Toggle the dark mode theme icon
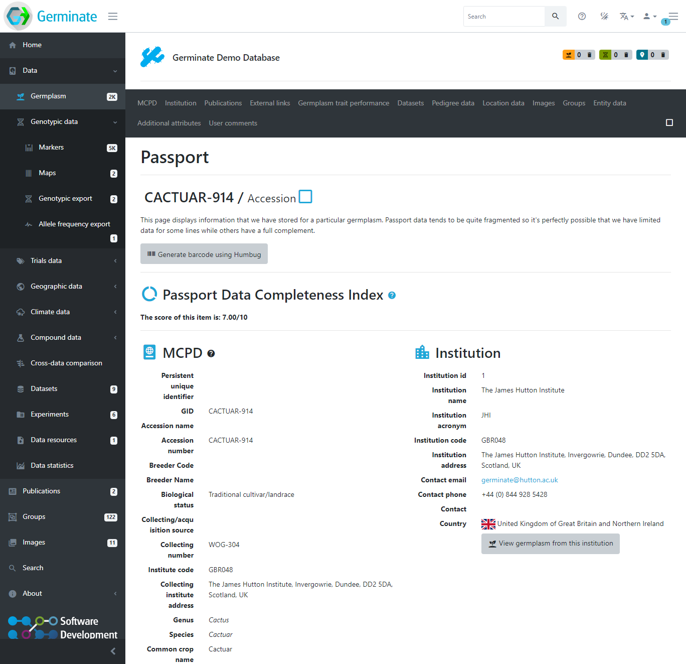 click(604, 17)
